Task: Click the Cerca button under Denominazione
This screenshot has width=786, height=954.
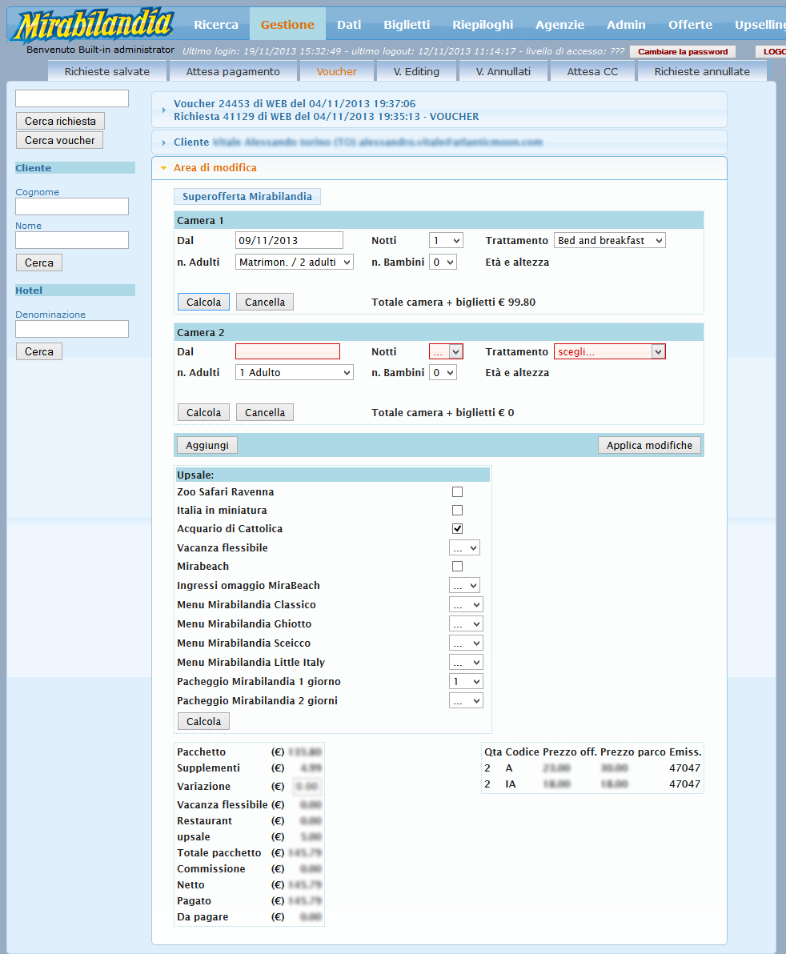Action: pyautogui.click(x=39, y=351)
